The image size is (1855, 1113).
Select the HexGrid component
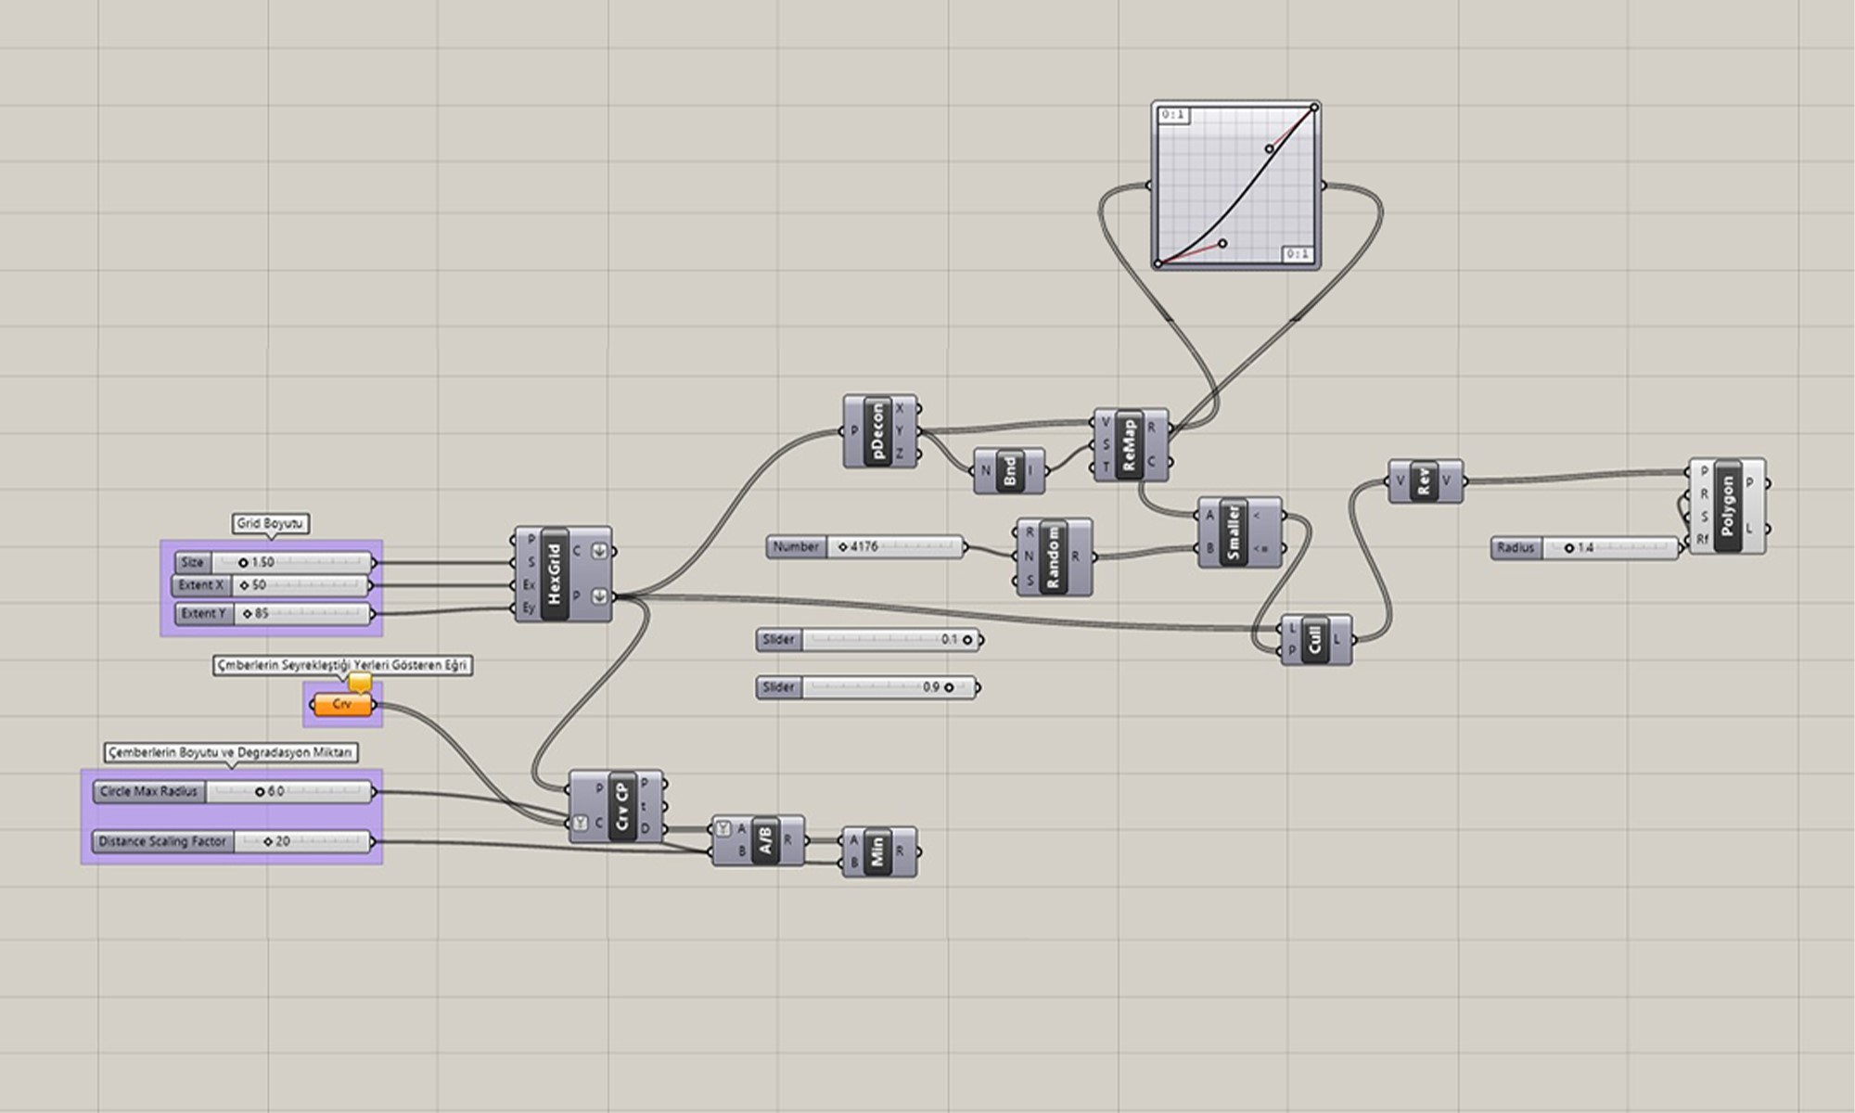(555, 575)
